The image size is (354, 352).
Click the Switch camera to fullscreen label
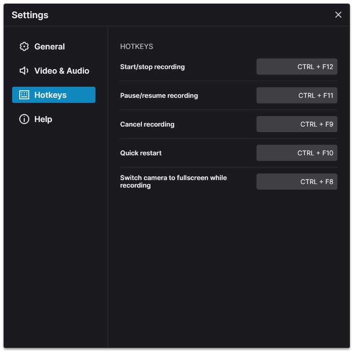coord(173,182)
